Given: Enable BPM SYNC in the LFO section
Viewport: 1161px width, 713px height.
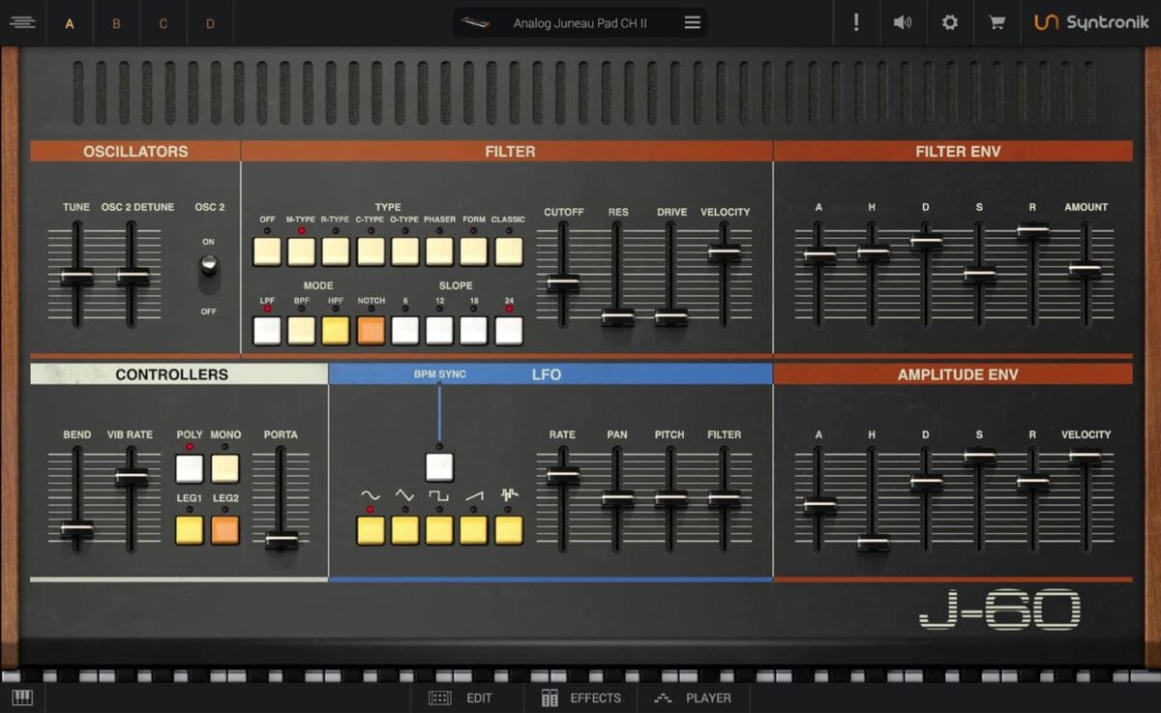Looking at the screenshot, I should point(439,465).
